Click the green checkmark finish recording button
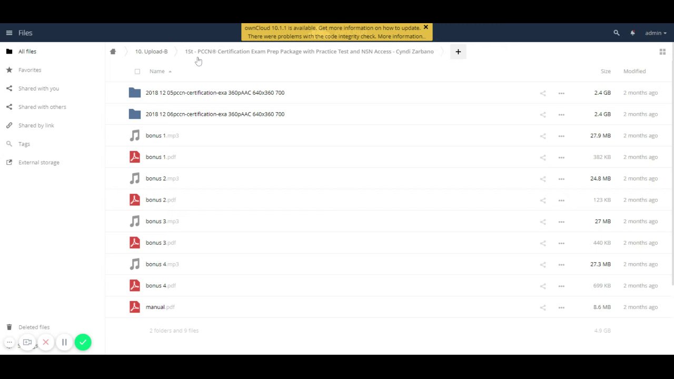The height and width of the screenshot is (379, 674). [x=83, y=343]
